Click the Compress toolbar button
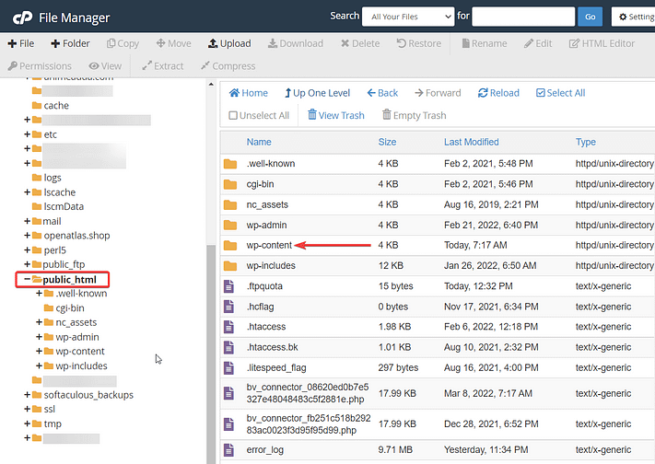 (x=228, y=66)
